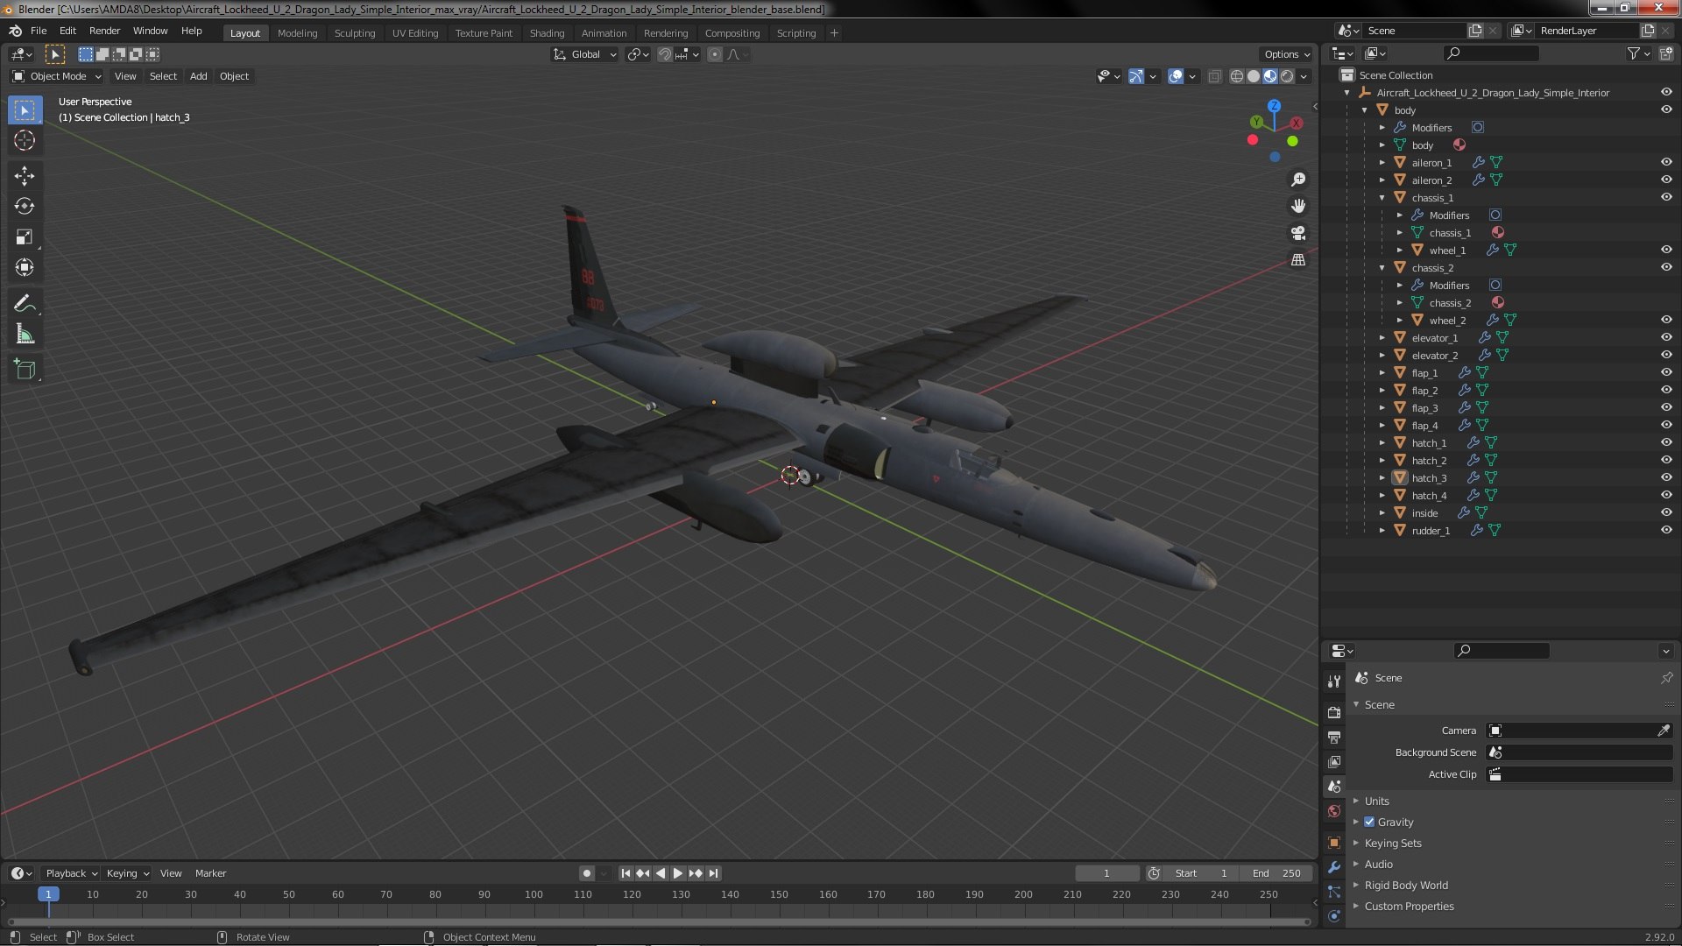Select the Cursor tool in the viewport toolbar
The image size is (1682, 946).
coord(25,140)
